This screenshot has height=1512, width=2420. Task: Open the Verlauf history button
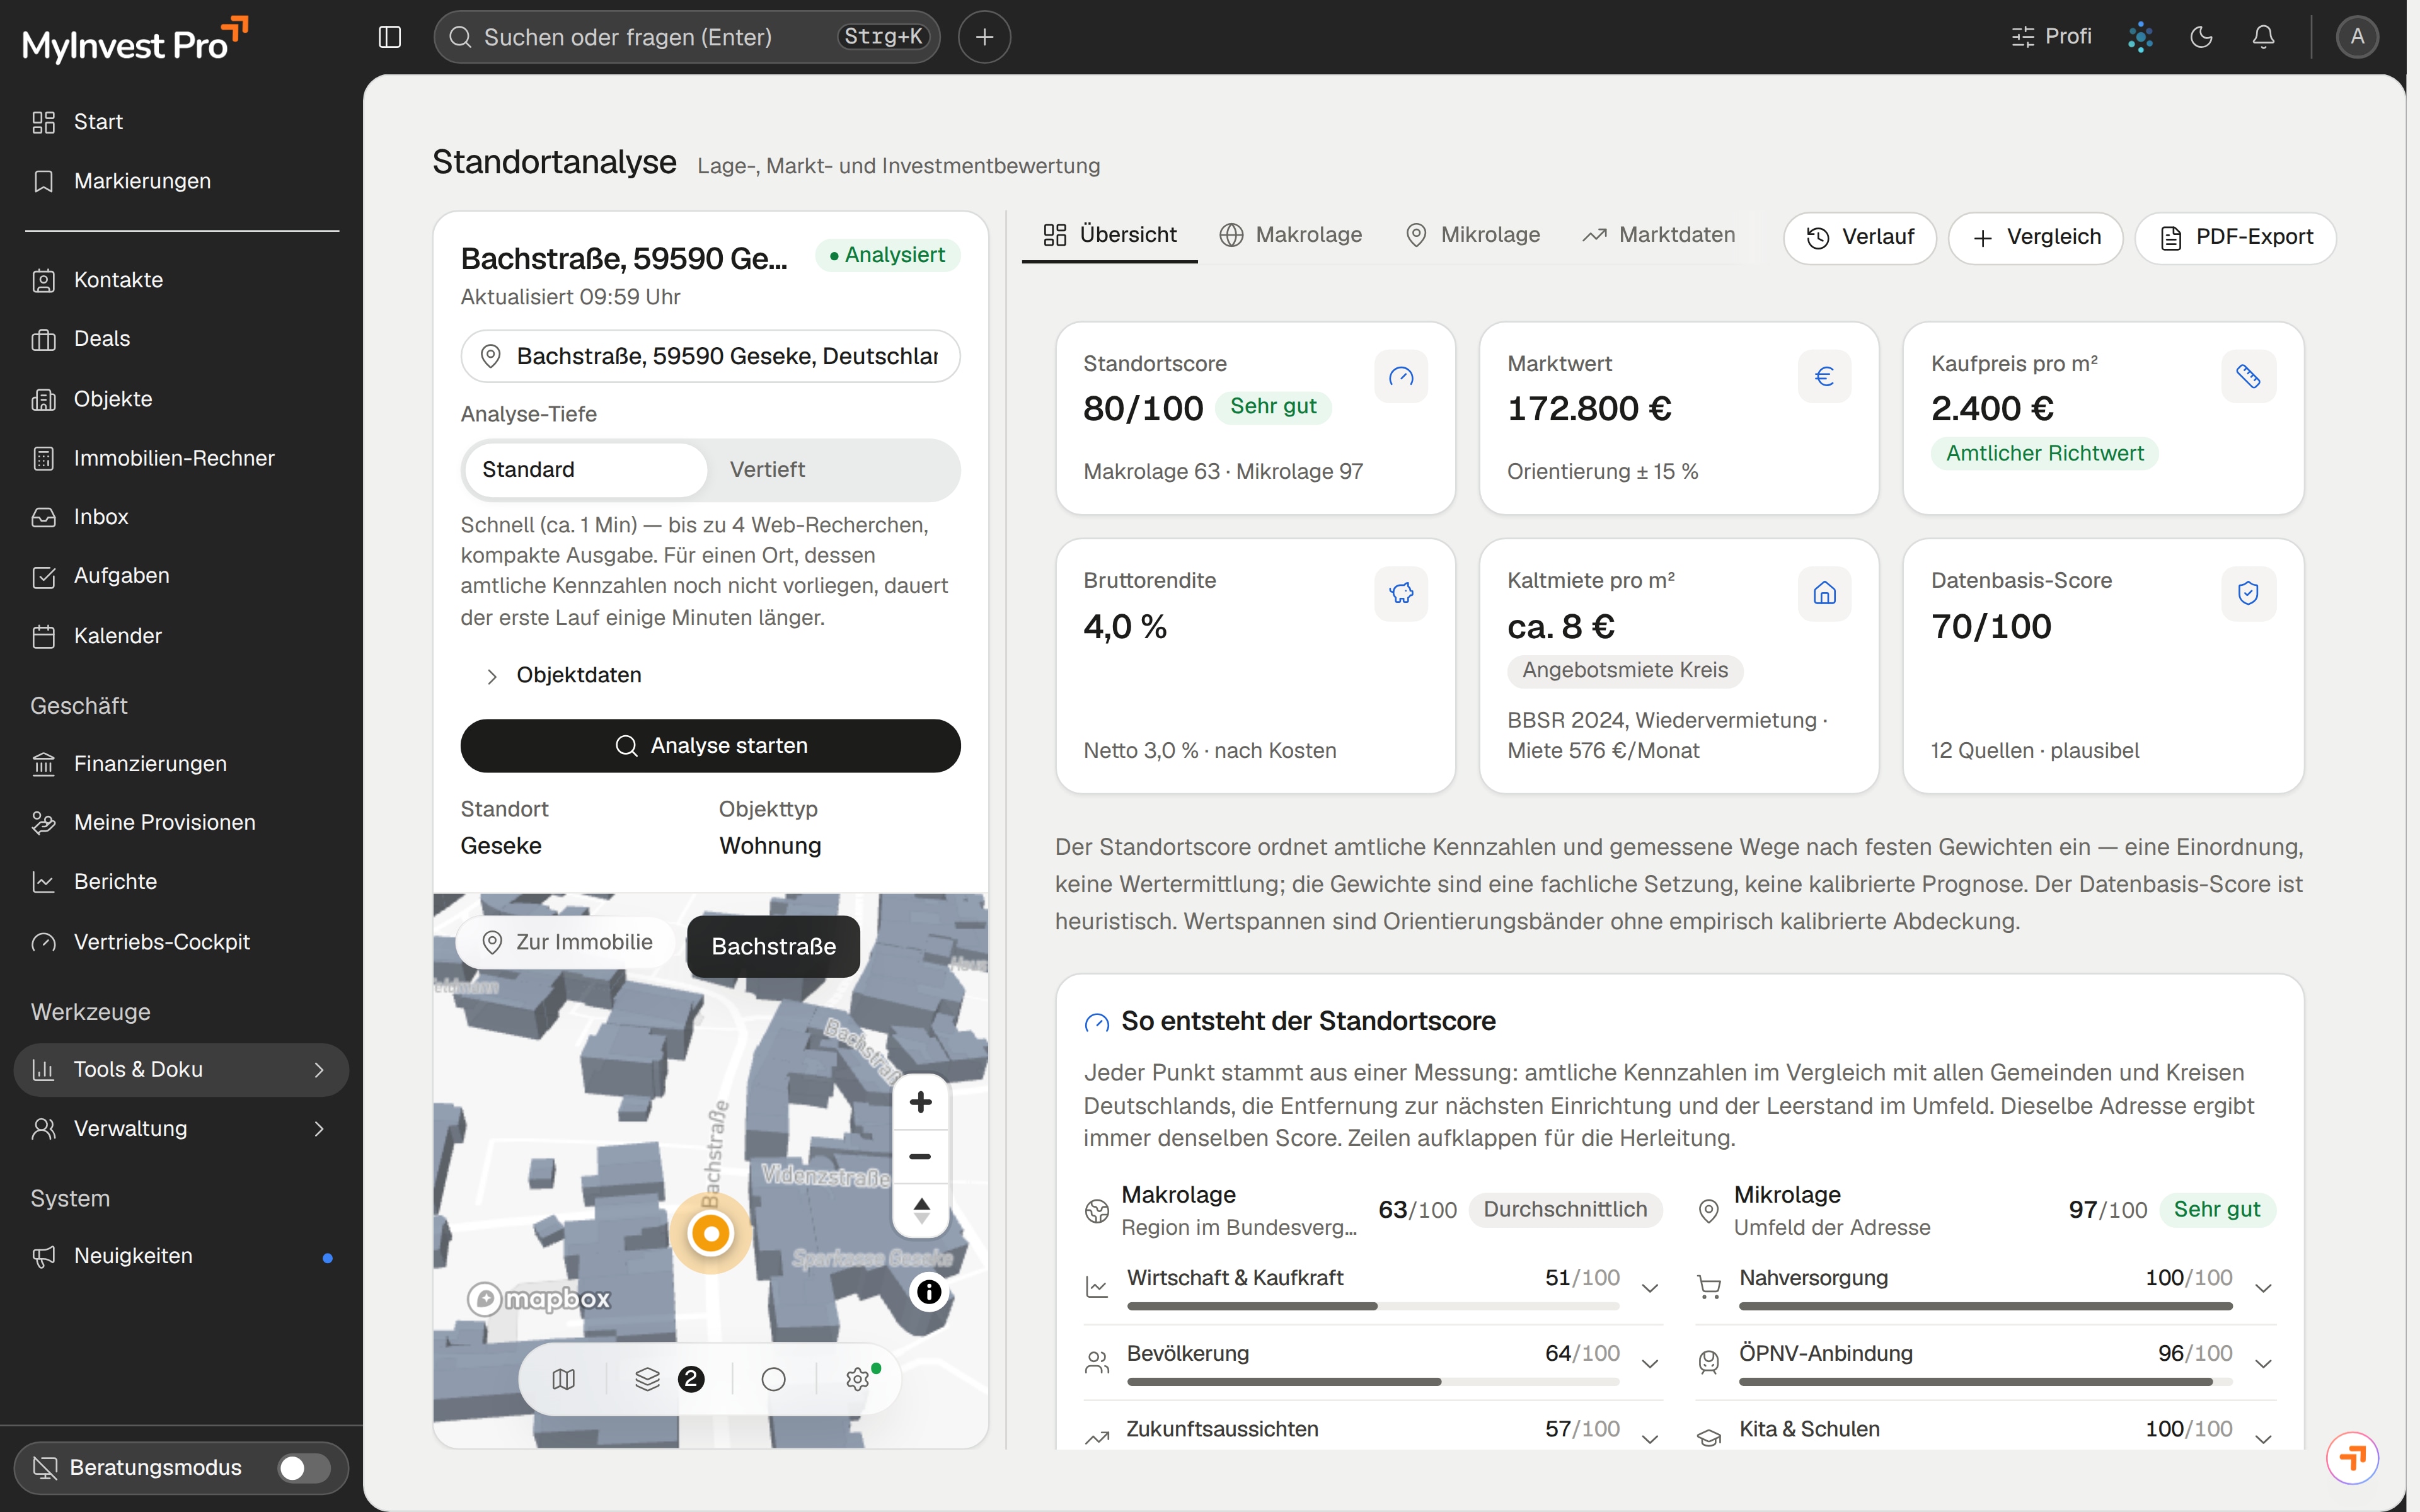click(1859, 237)
